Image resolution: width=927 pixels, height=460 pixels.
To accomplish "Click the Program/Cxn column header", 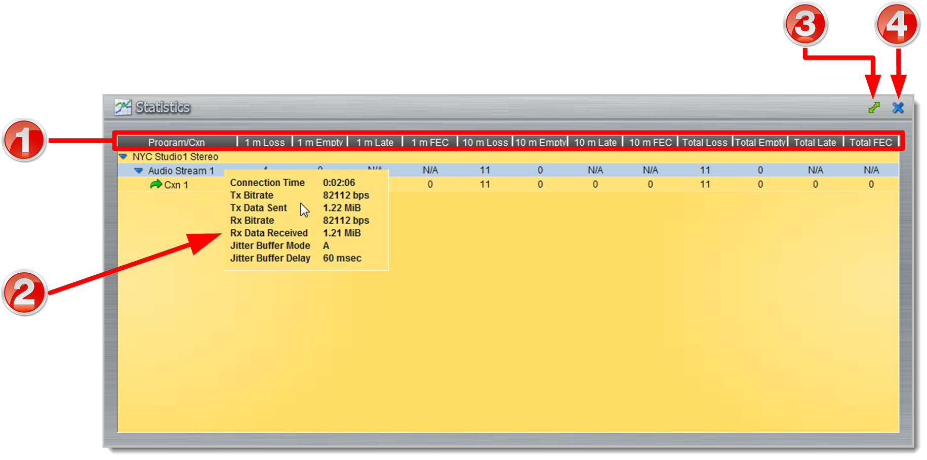I will (x=176, y=143).
